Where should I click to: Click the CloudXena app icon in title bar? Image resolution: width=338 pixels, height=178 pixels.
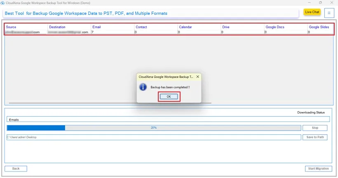click(3, 2)
